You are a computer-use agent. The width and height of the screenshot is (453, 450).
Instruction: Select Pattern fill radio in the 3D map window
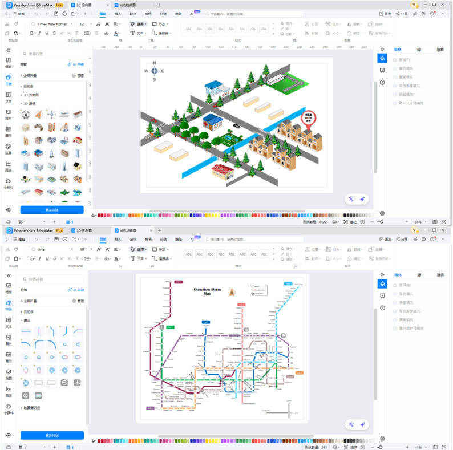coord(395,94)
